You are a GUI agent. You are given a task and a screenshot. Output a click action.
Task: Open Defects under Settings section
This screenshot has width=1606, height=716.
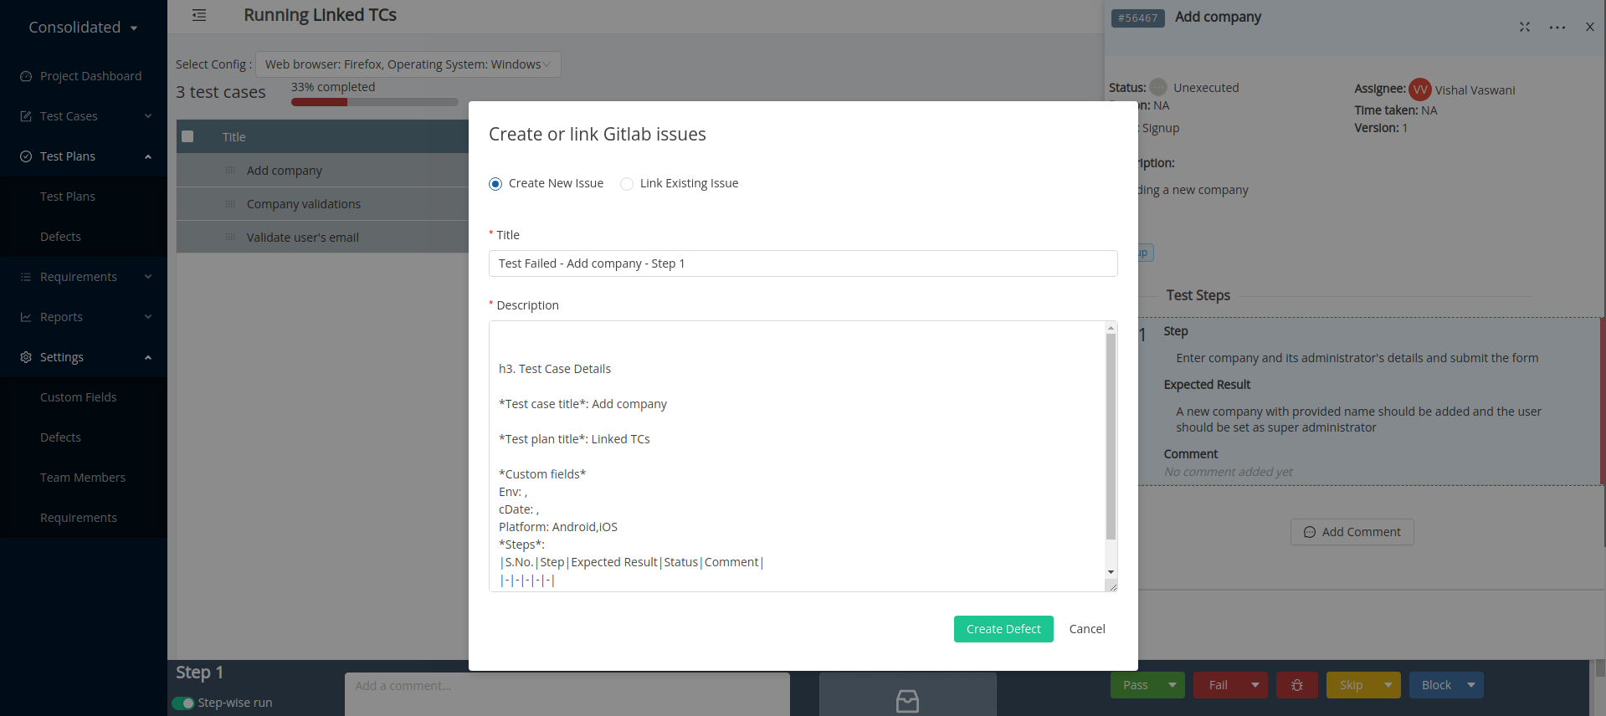[x=60, y=437]
